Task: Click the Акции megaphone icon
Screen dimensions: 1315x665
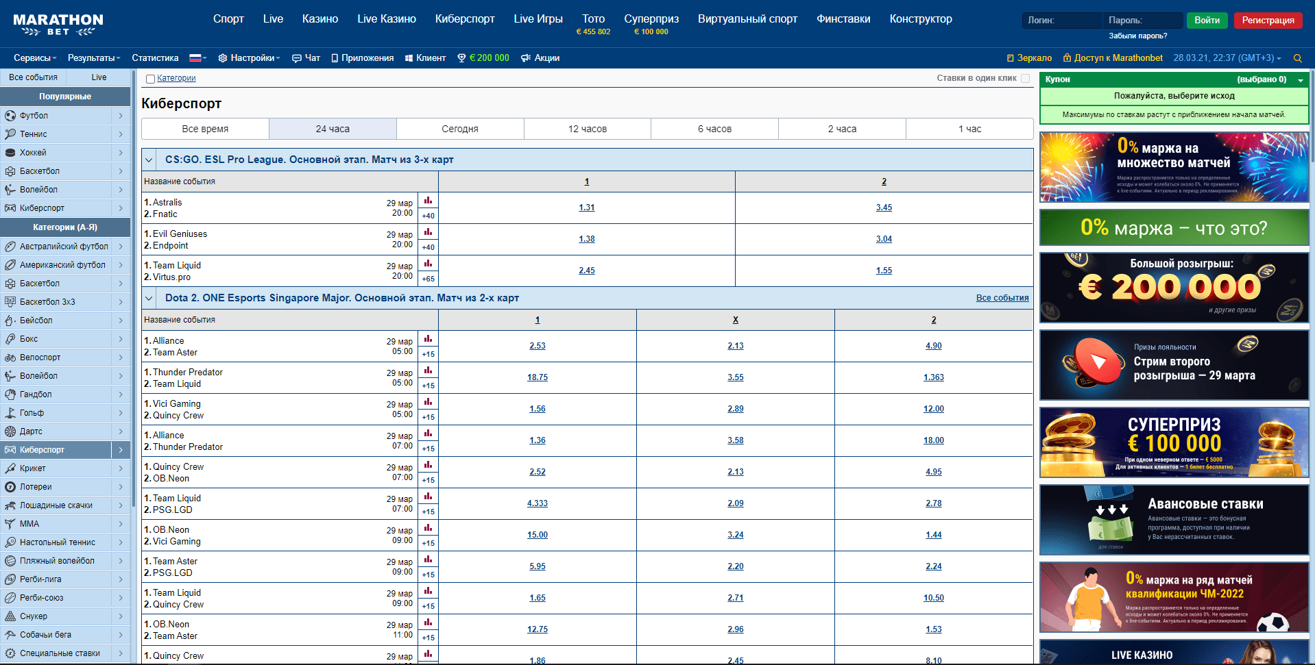Action: point(526,58)
